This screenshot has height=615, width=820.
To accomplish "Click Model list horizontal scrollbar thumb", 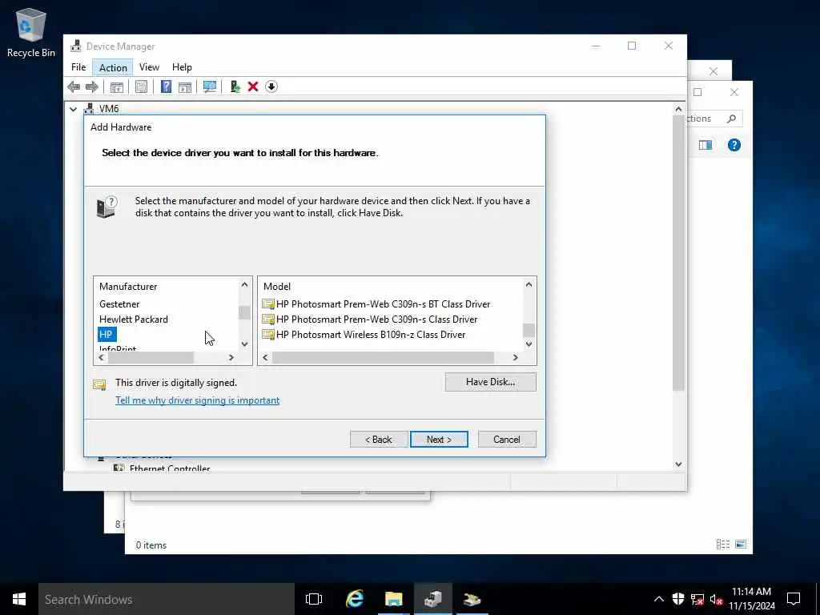I will pyautogui.click(x=383, y=358).
